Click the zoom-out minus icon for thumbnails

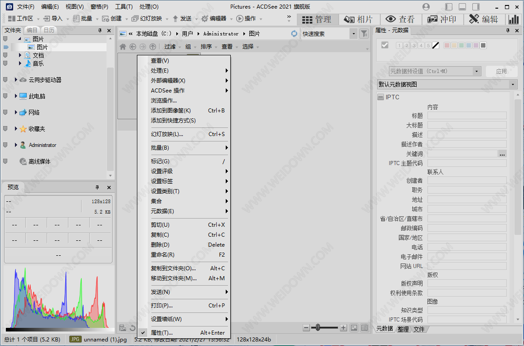click(306, 327)
